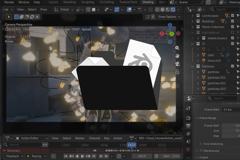Switch to wireframe viewport shading

[x=157, y=10]
